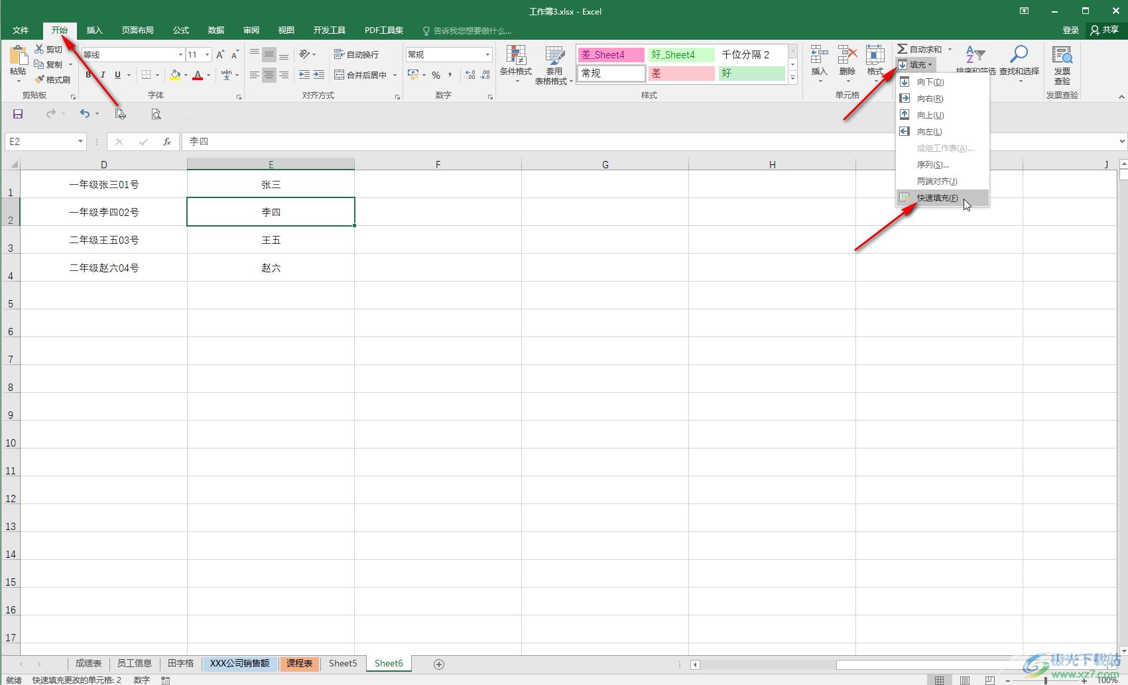
Task: Toggle align text left
Action: [254, 75]
